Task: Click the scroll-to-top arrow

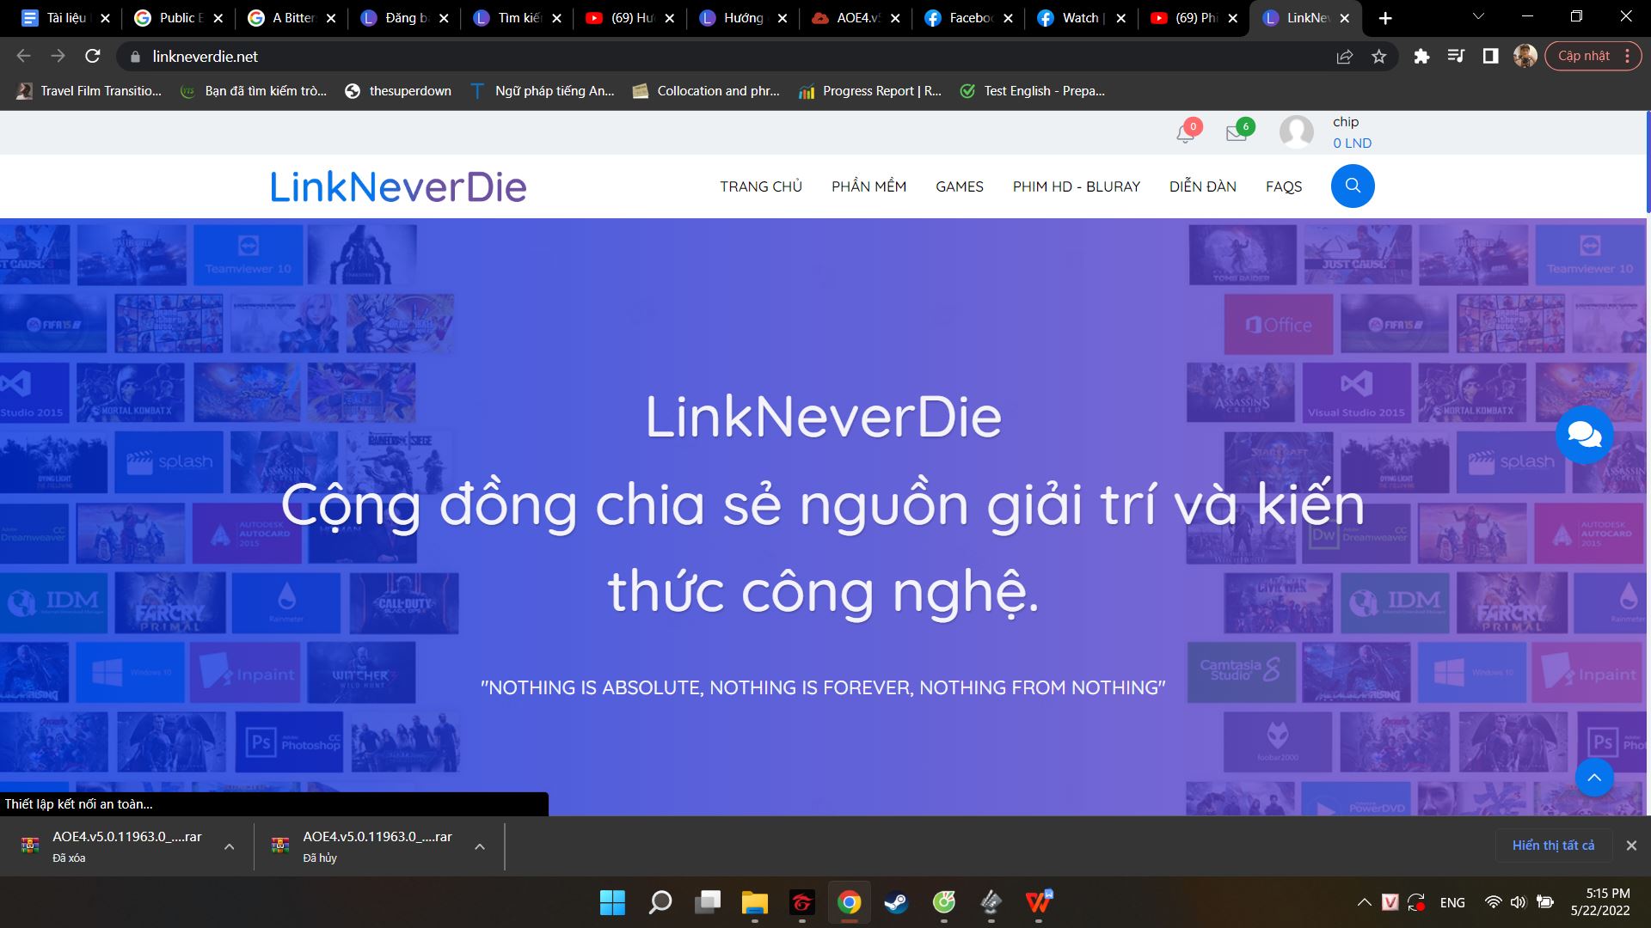Action: tap(1594, 778)
